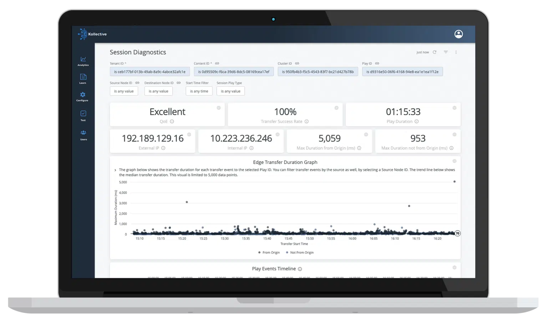This screenshot has height=323, width=548.
Task: Open the Users sidebar icon
Action: [x=83, y=135]
